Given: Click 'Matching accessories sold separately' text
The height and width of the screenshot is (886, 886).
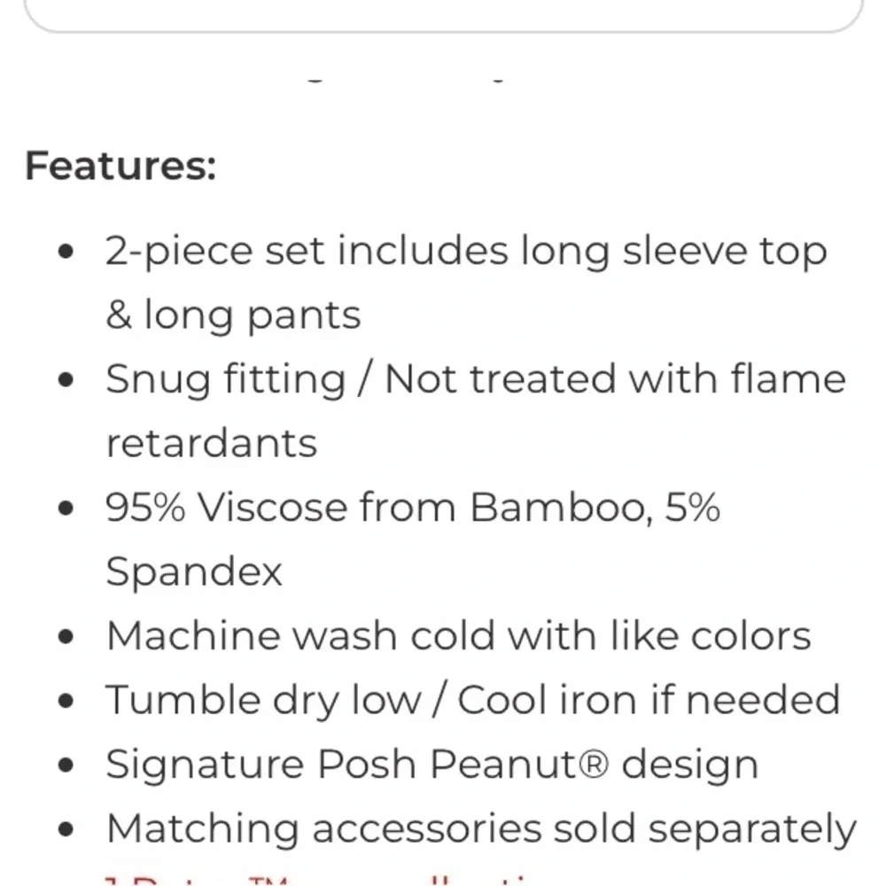Looking at the screenshot, I should coord(481,829).
